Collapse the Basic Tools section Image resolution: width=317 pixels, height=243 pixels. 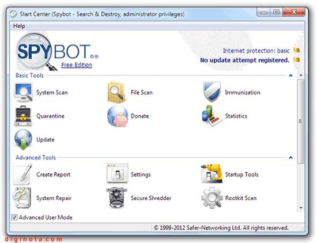point(290,75)
